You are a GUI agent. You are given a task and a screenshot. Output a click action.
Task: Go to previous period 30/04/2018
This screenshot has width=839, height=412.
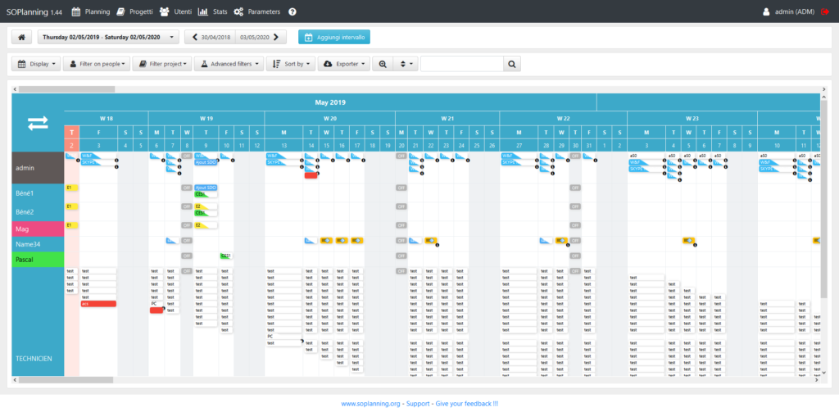211,37
